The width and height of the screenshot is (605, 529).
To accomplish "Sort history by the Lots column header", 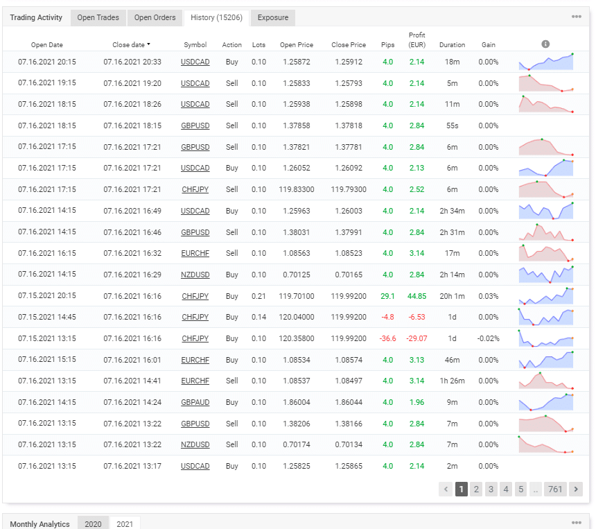I will click(259, 45).
